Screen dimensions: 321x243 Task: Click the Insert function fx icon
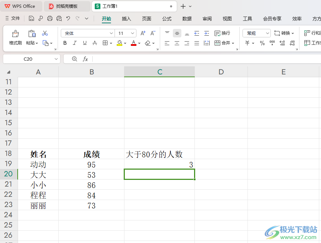85,59
